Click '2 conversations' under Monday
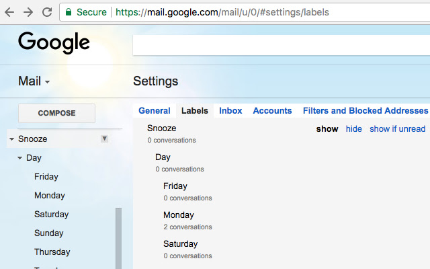The image size is (430, 269). pos(187,227)
